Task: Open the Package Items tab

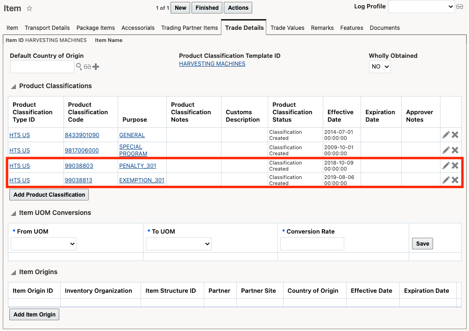Action: click(x=96, y=28)
